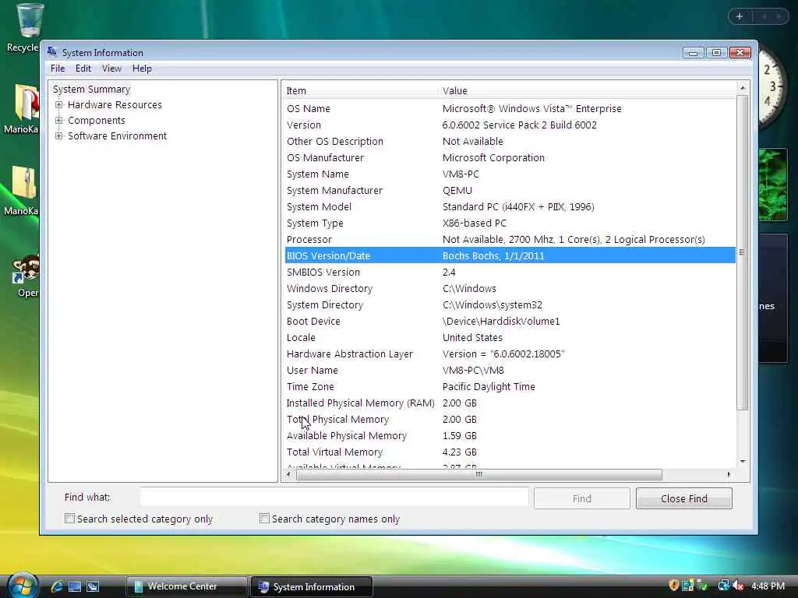798x598 pixels.
Task: Click the System Information window title icon
Action: pyautogui.click(x=52, y=52)
